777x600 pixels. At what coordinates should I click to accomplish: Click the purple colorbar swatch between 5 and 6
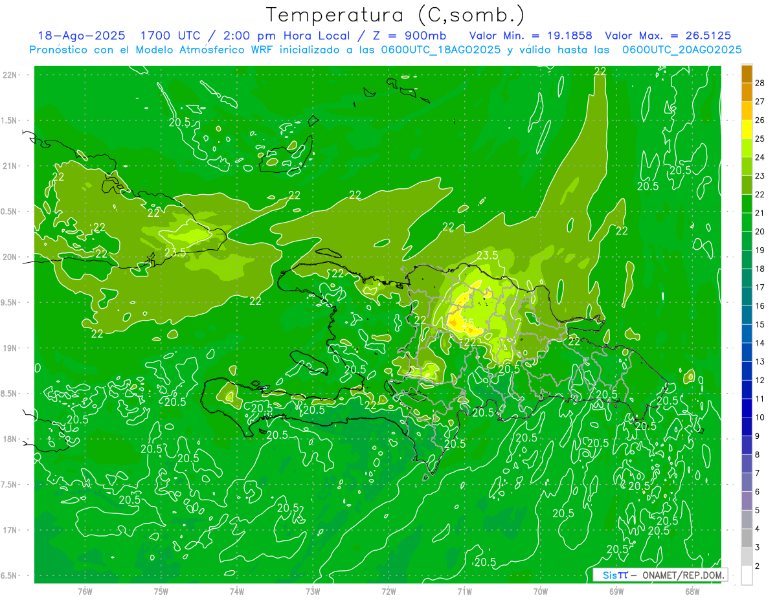click(747, 501)
